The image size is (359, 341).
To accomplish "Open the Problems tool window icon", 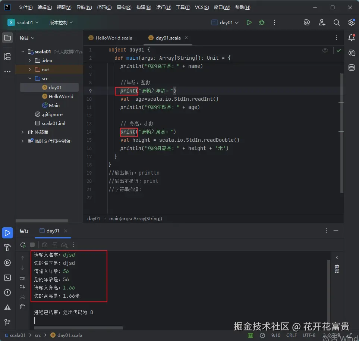I will click(7, 292).
